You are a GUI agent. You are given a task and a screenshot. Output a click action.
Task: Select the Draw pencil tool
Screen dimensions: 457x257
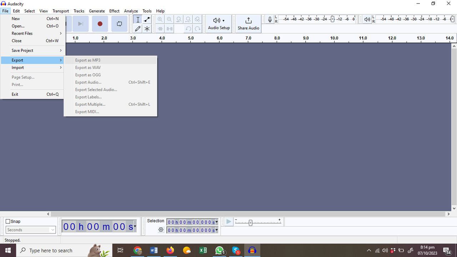coord(138,29)
